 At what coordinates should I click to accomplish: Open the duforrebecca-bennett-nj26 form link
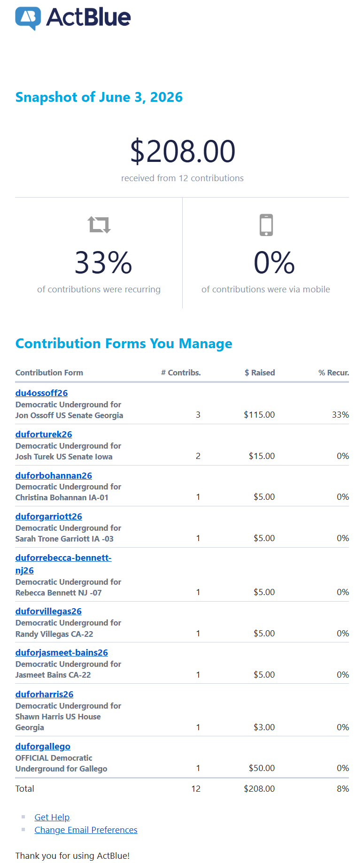[63, 564]
